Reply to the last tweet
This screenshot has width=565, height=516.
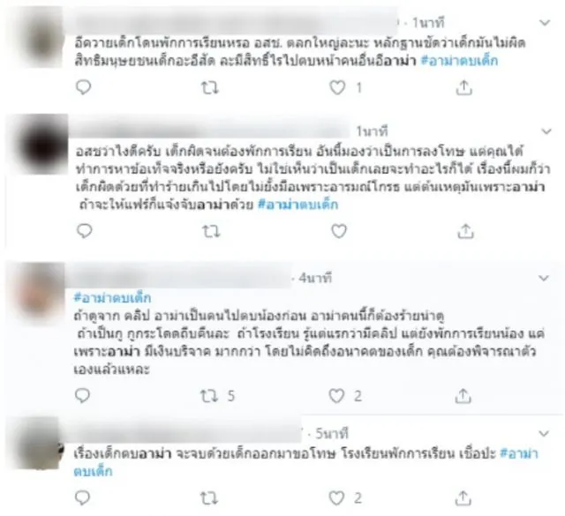(82, 498)
